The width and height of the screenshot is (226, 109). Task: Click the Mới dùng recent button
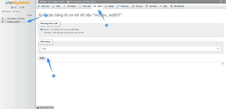[6, 11]
